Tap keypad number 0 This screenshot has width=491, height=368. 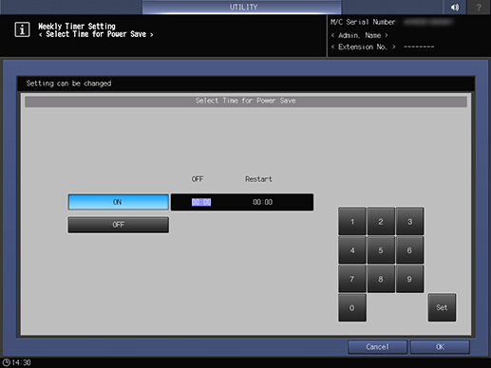[352, 307]
